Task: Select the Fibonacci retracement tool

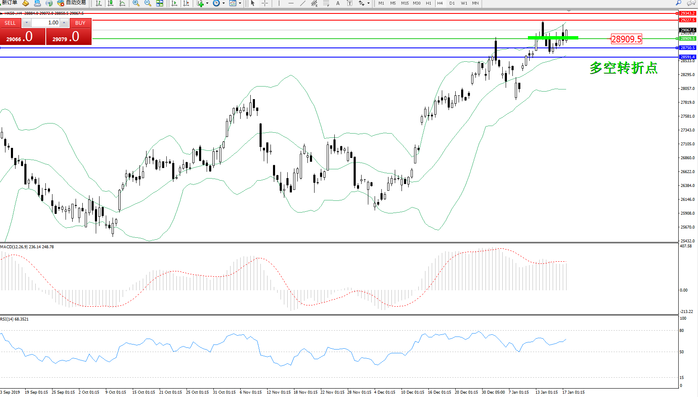Action: point(326,3)
